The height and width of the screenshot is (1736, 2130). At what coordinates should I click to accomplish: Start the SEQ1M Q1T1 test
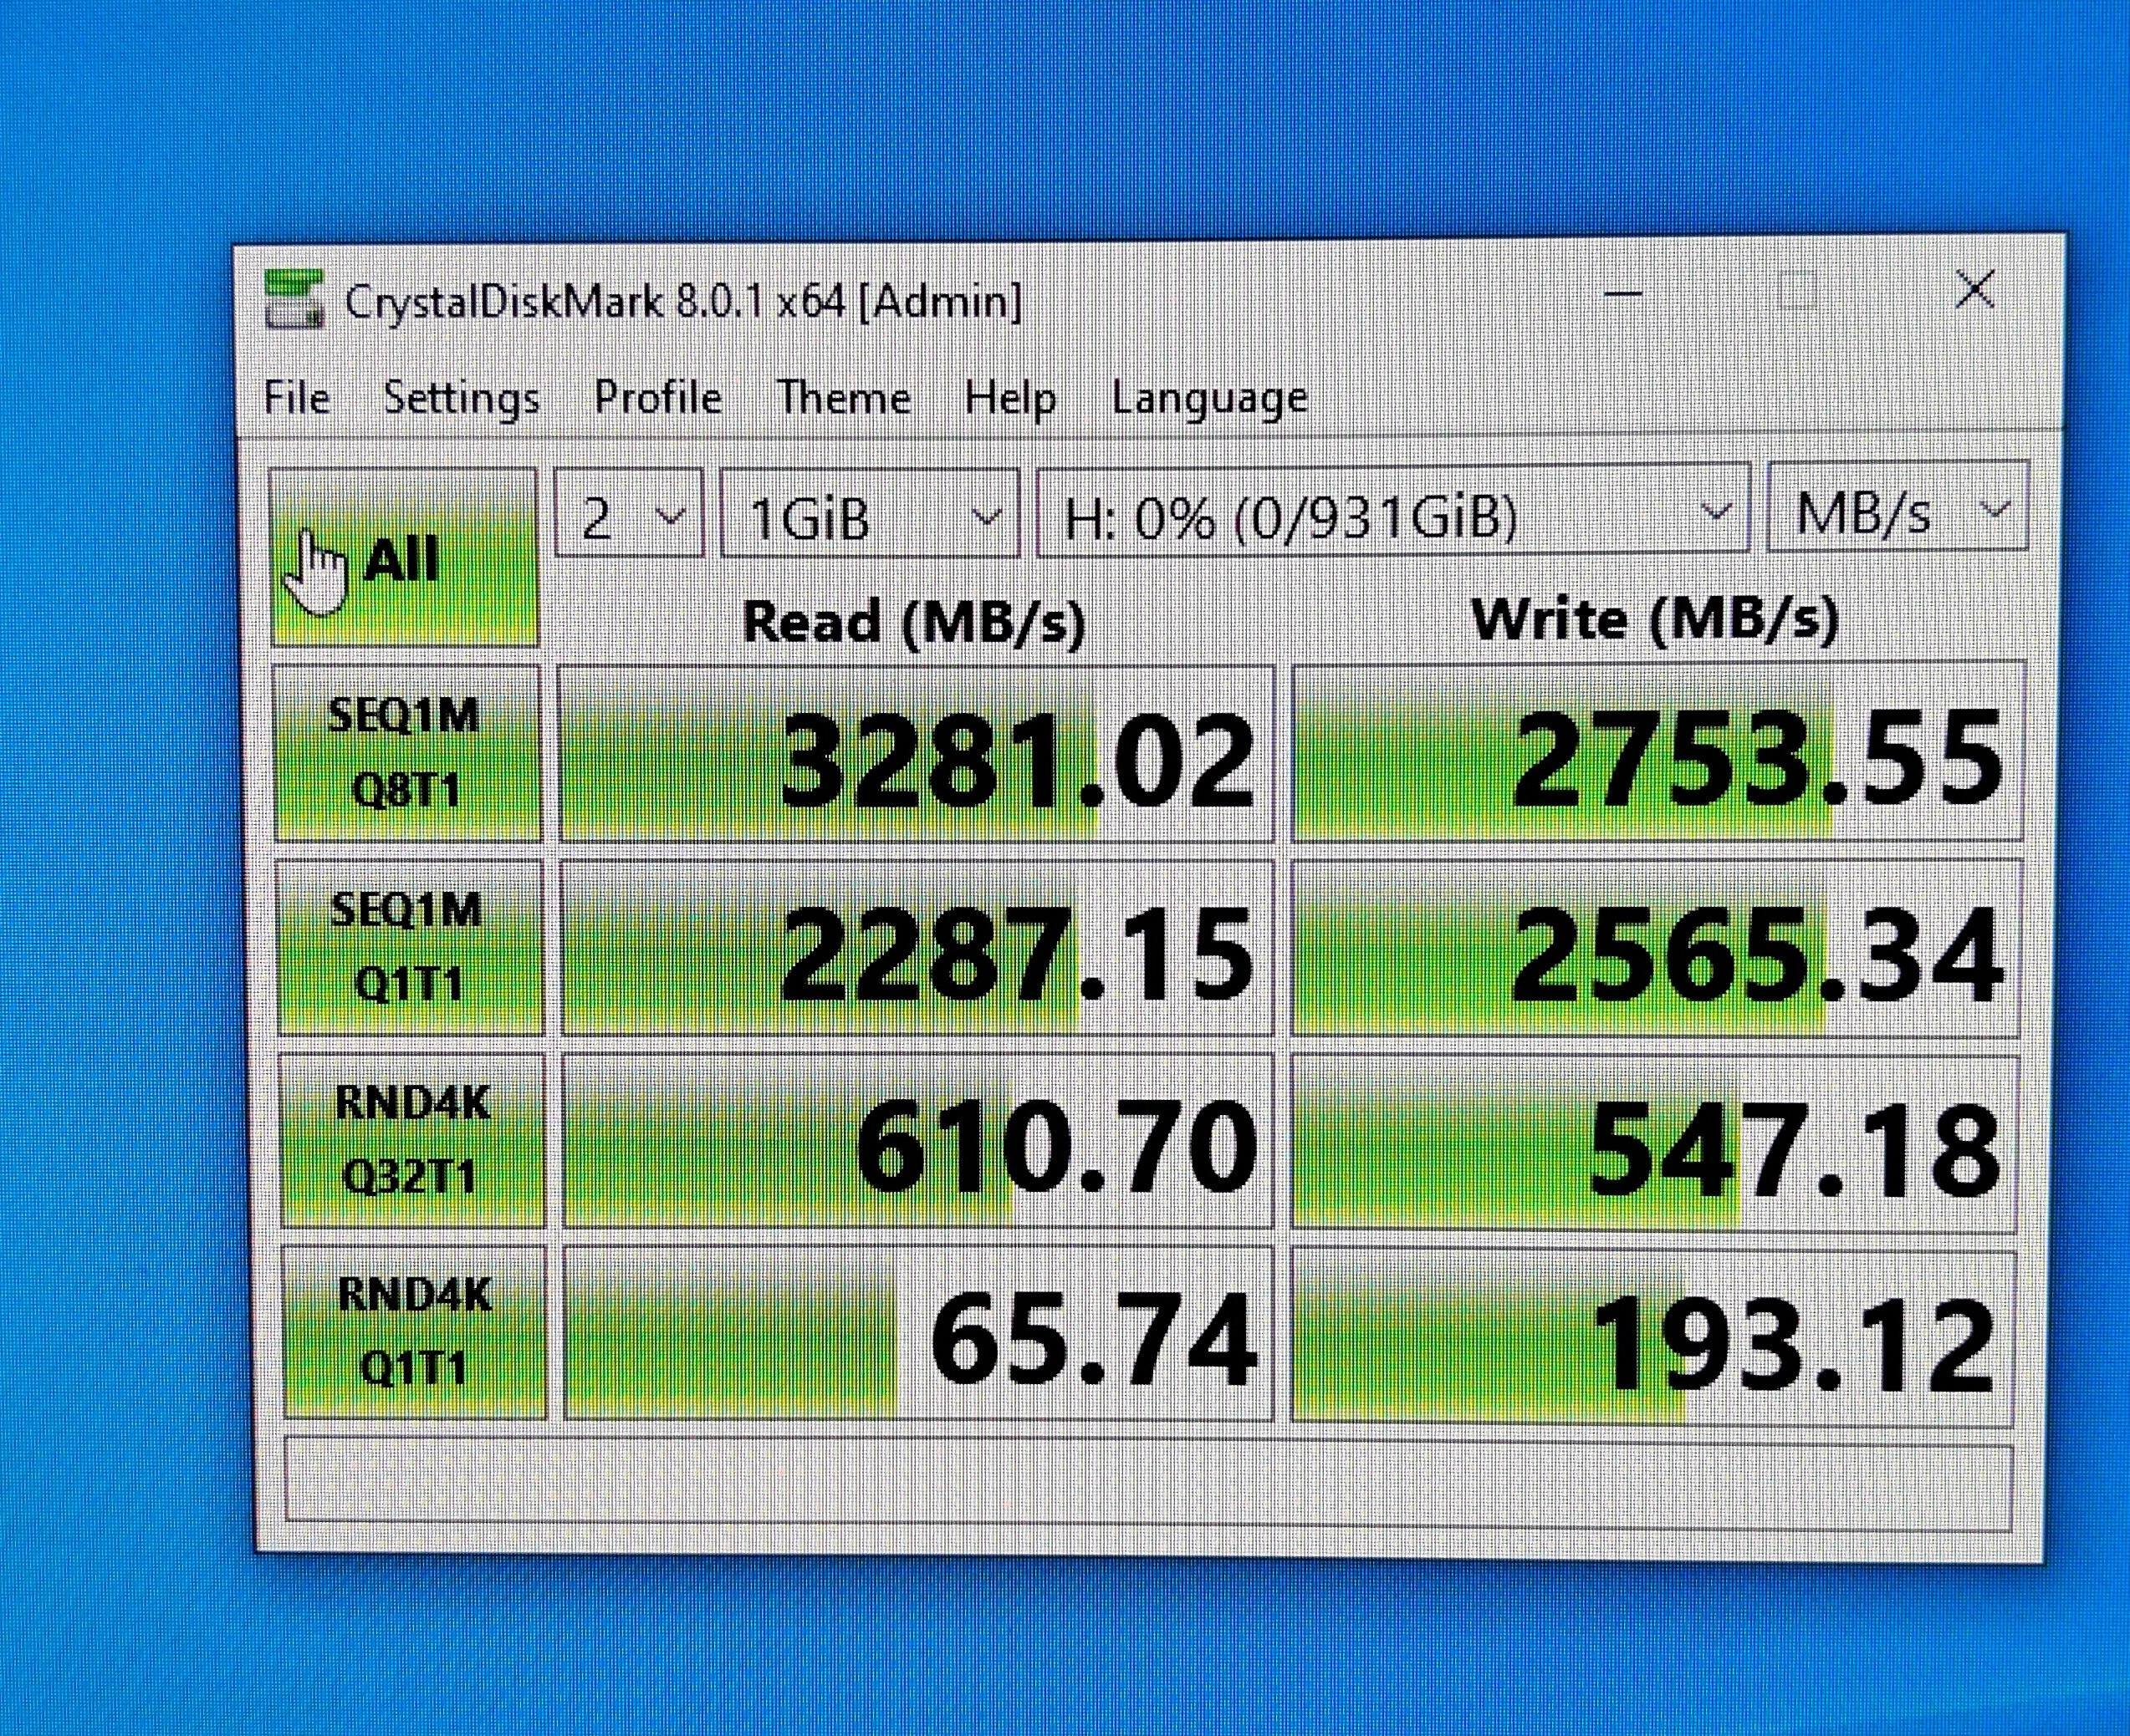click(409, 946)
